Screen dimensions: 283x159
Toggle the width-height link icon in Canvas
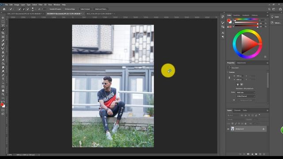(x=229, y=78)
